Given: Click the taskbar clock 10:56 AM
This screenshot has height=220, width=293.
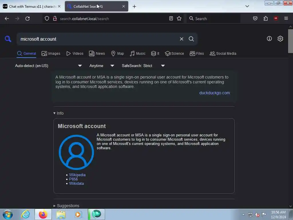Looking at the screenshot, I should pyautogui.click(x=278, y=212).
